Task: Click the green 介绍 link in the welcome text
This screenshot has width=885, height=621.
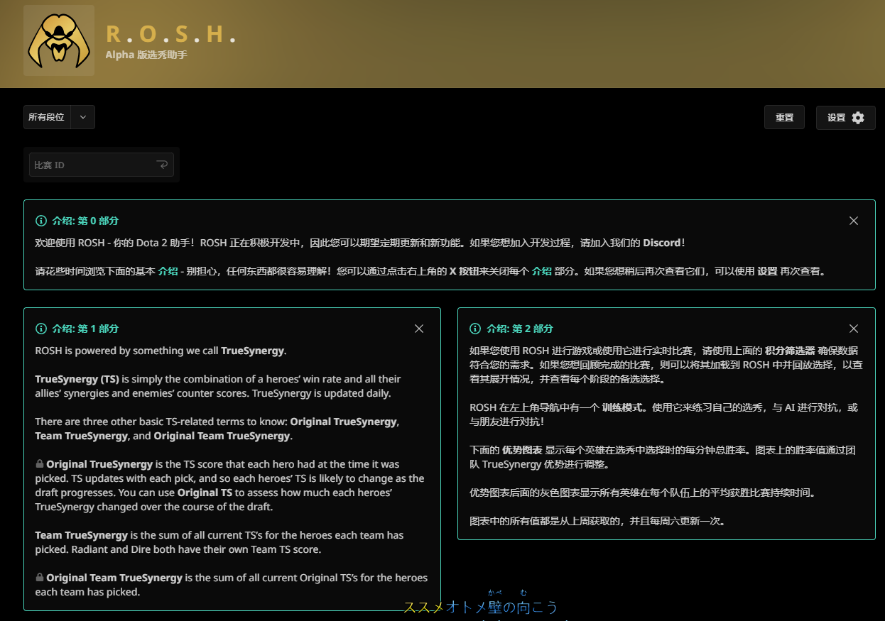Action: (x=168, y=270)
